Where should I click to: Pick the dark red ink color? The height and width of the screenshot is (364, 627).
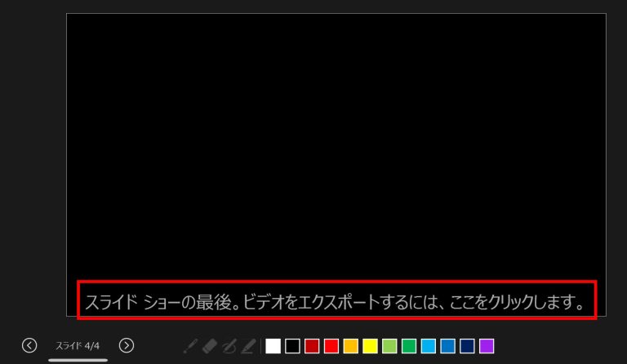(x=312, y=346)
